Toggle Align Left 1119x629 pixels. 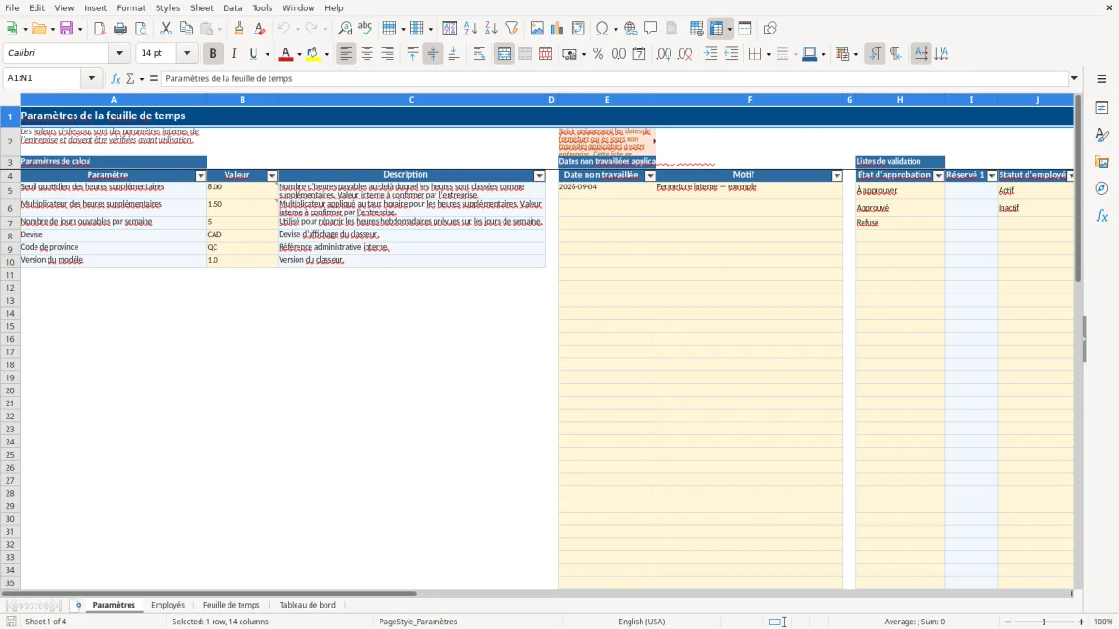click(347, 54)
